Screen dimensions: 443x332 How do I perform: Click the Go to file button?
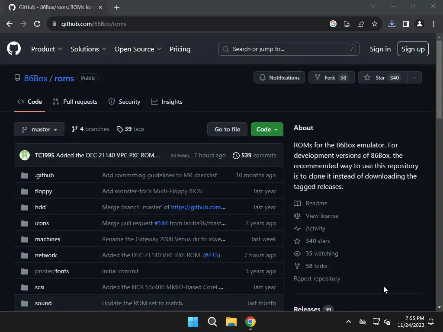pyautogui.click(x=228, y=129)
